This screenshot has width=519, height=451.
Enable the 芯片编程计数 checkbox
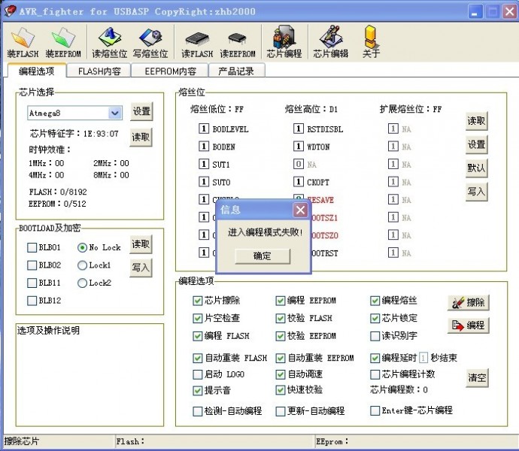point(375,374)
